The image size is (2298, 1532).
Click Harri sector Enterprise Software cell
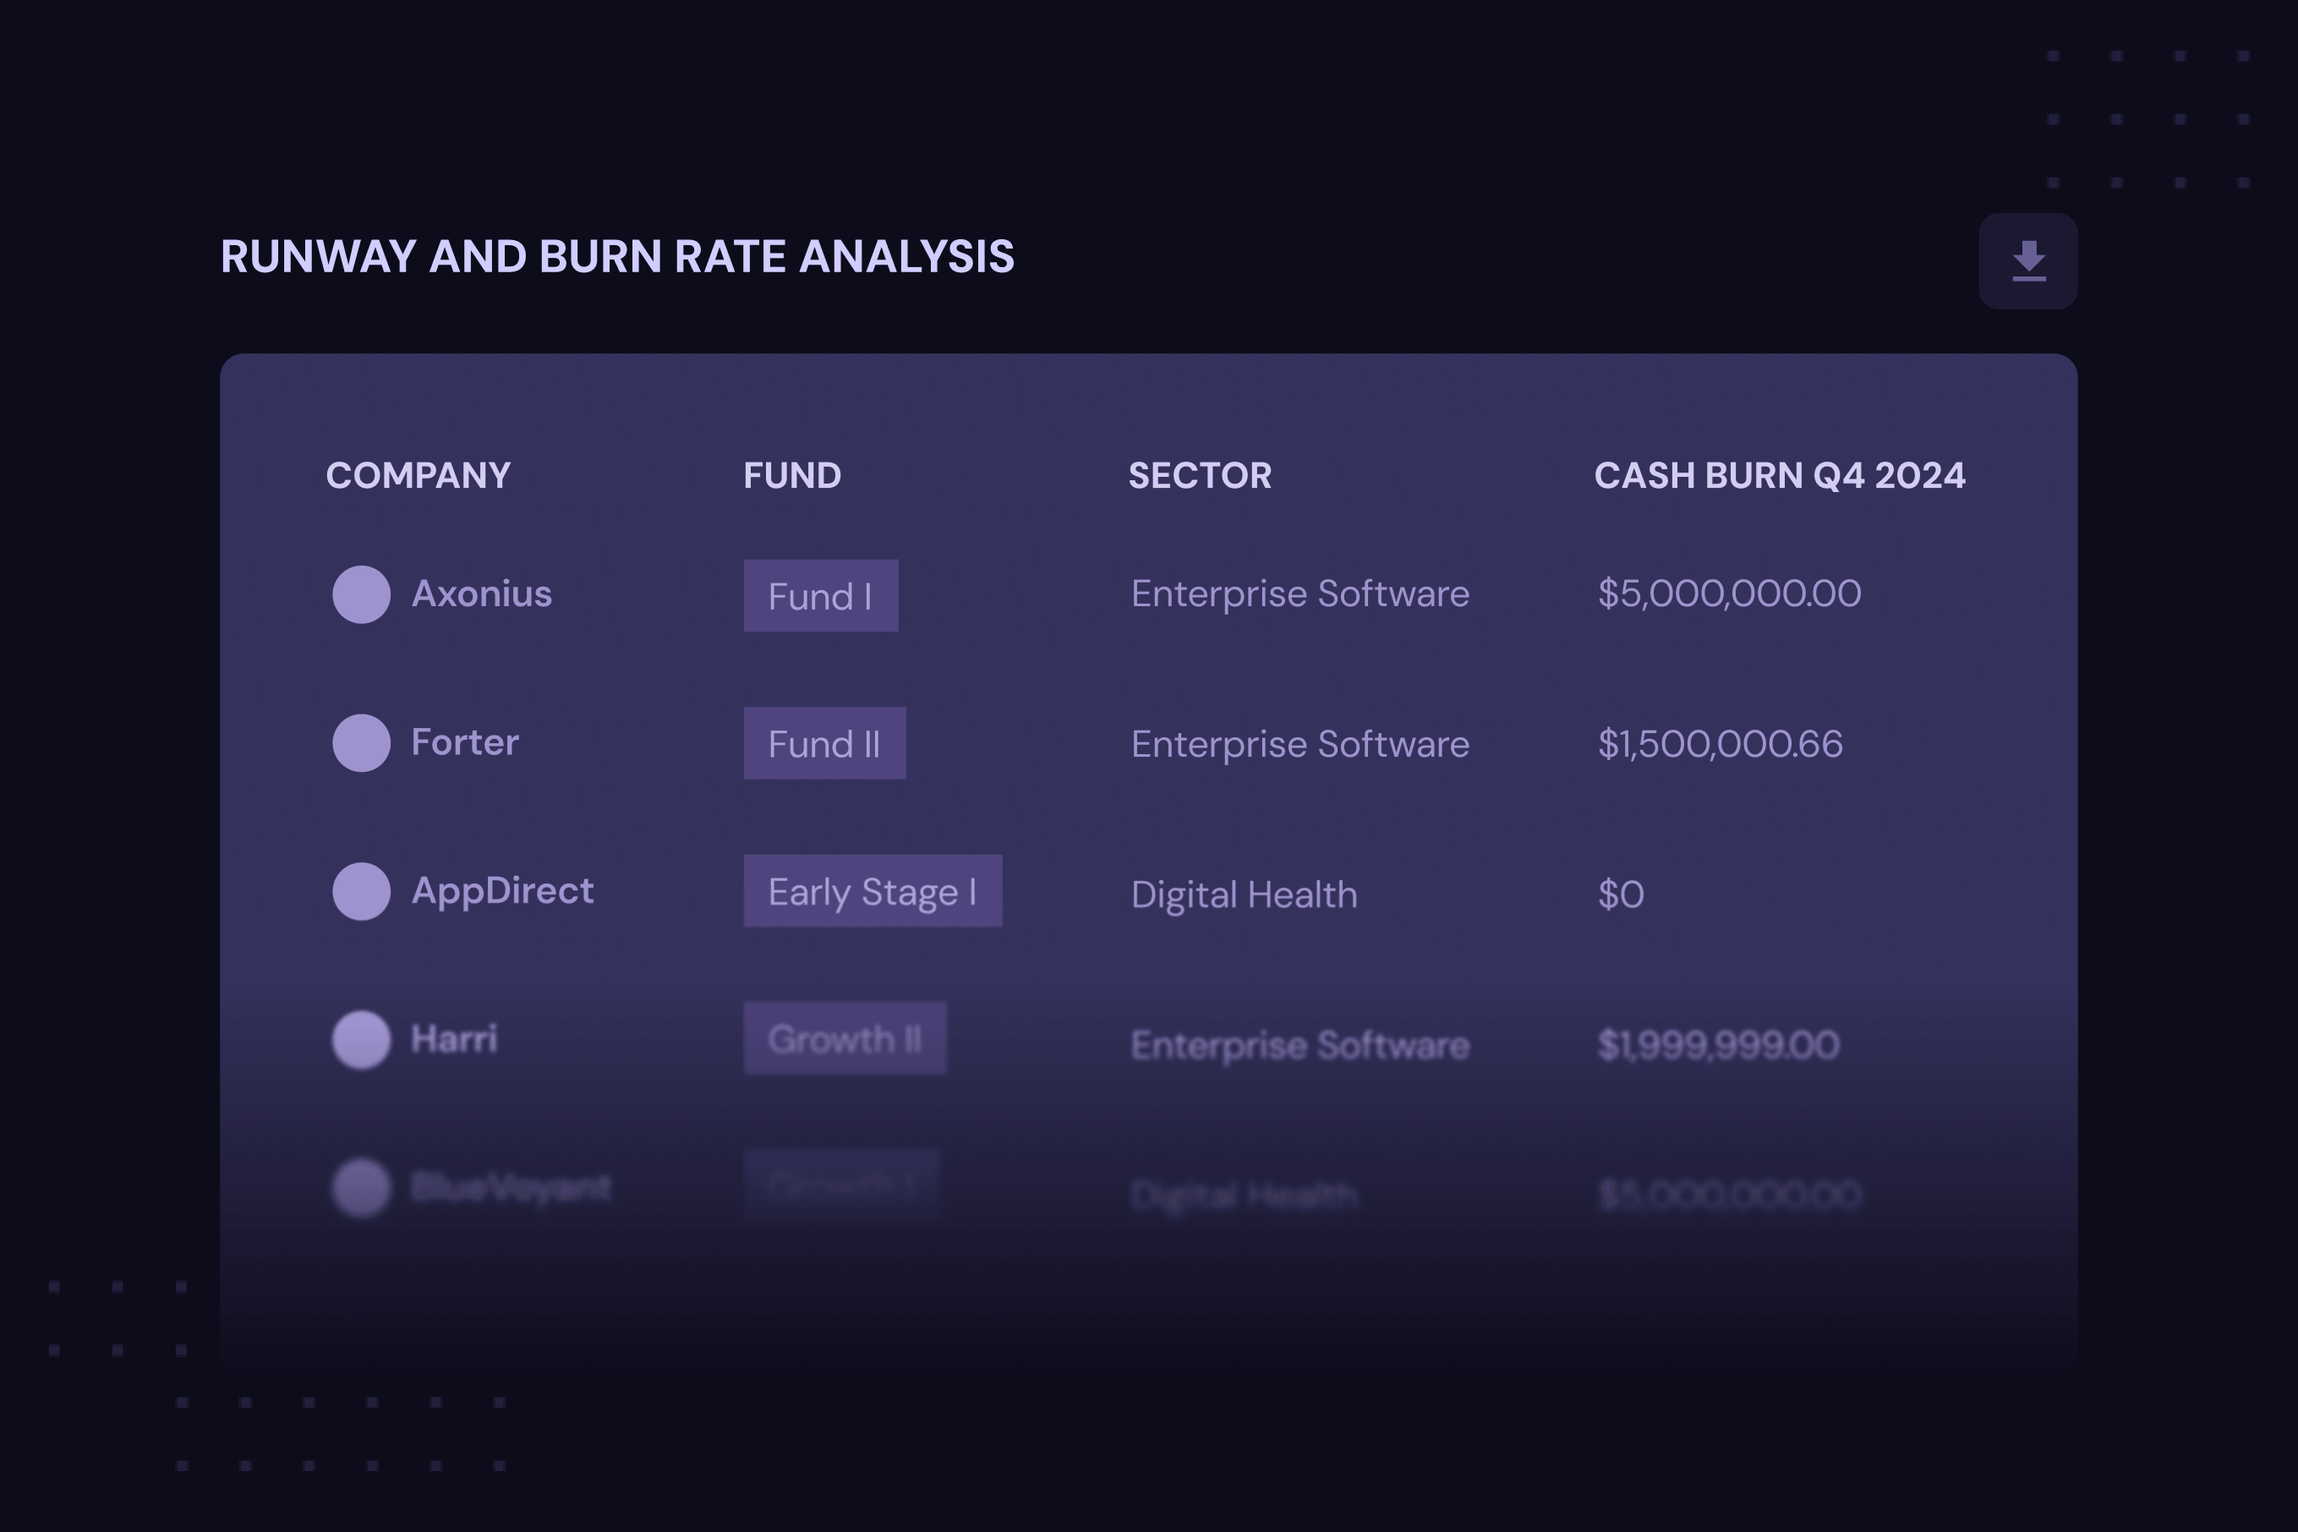click(1299, 1046)
